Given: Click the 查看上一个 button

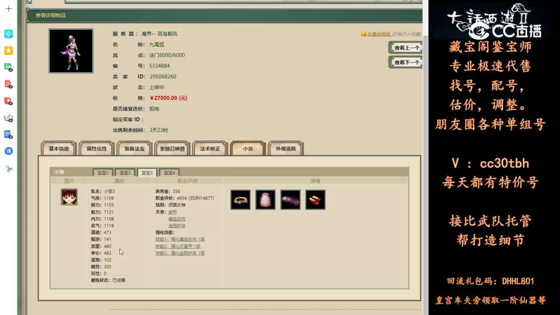Looking at the screenshot, I should point(406,48).
